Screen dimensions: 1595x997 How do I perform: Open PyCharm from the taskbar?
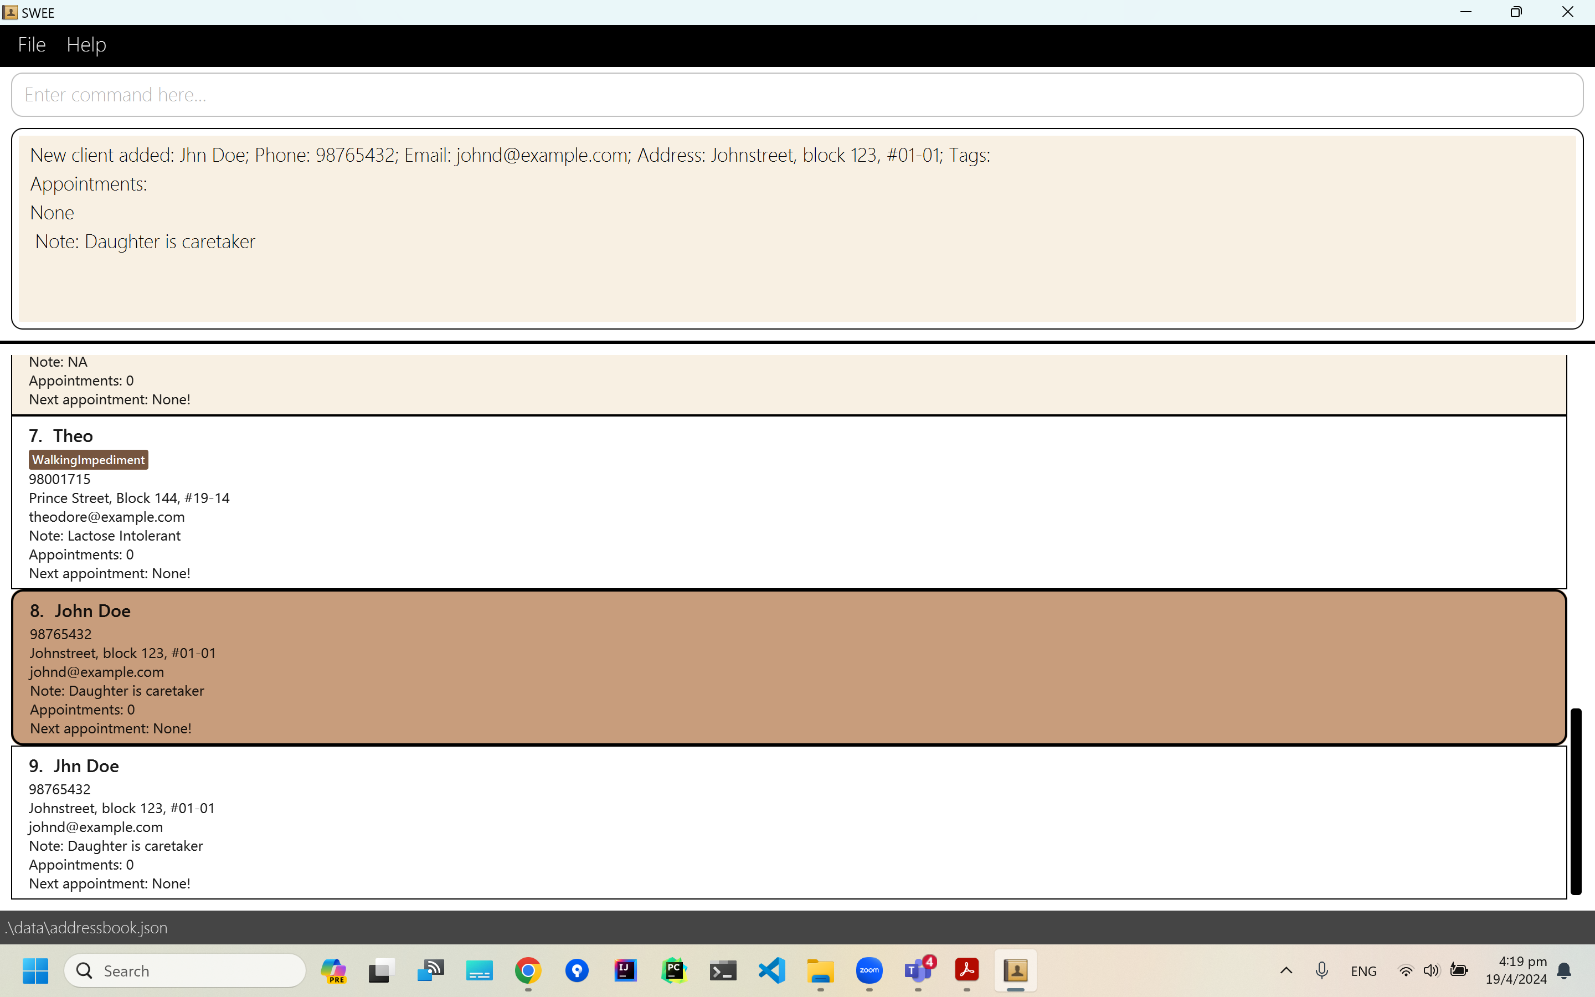click(673, 970)
